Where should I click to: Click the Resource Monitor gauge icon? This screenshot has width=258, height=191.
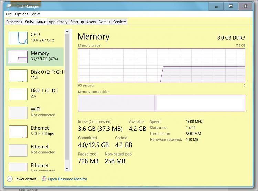(44, 179)
